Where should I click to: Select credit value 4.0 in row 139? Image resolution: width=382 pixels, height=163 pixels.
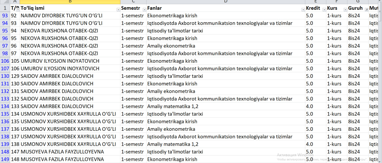pos(316,144)
